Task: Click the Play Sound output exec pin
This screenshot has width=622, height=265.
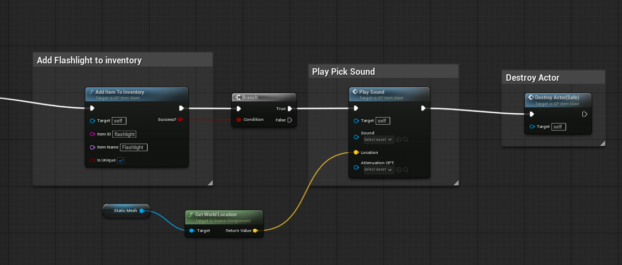Action: click(x=423, y=108)
